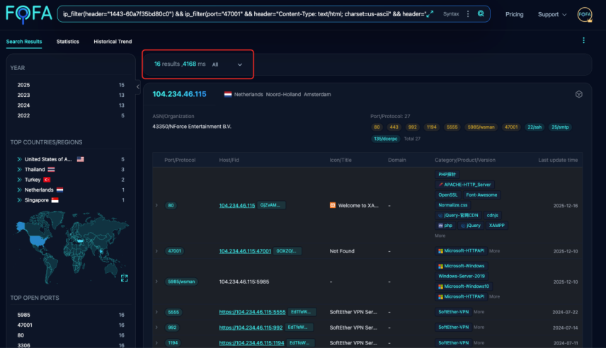Open the Pricing page link
The image size is (606, 348).
pyautogui.click(x=515, y=14)
